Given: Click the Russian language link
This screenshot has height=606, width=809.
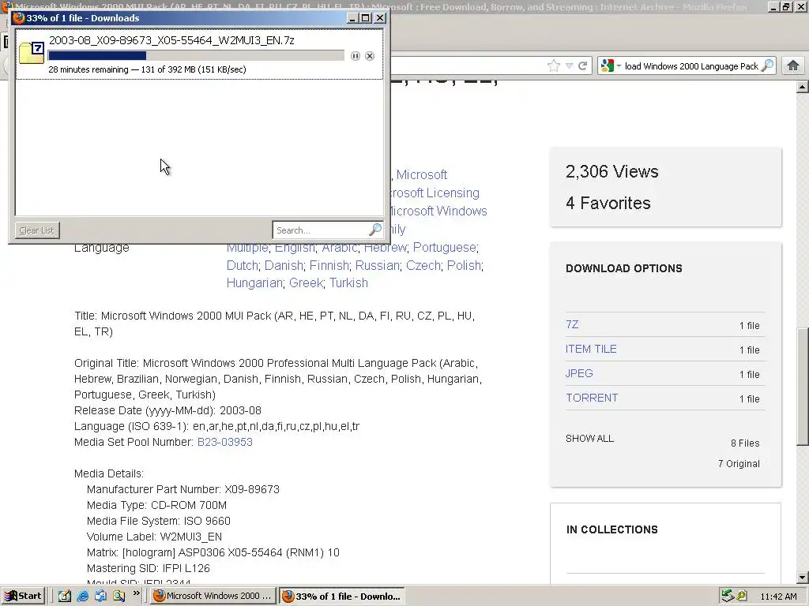Looking at the screenshot, I should click(x=377, y=265).
